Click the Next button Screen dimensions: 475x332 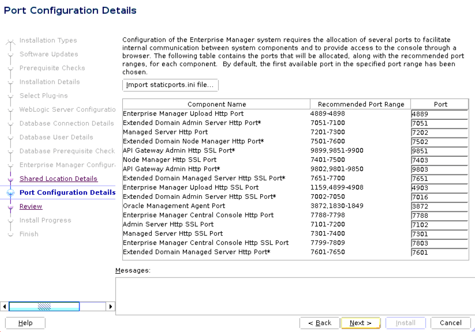[x=361, y=323]
